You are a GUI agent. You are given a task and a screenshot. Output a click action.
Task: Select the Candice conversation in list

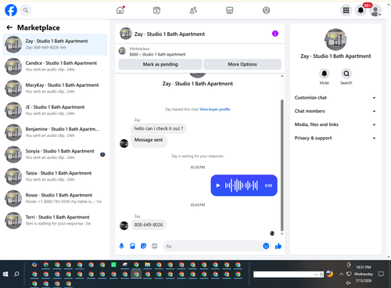(x=55, y=67)
